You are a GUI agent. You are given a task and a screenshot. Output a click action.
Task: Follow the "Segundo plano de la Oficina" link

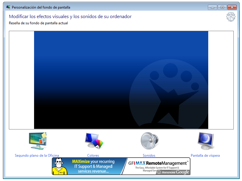click(x=37, y=155)
